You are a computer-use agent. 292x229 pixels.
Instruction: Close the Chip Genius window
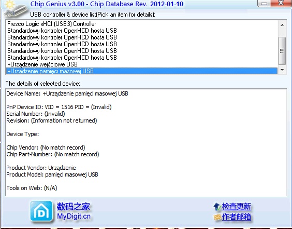(281, 3)
